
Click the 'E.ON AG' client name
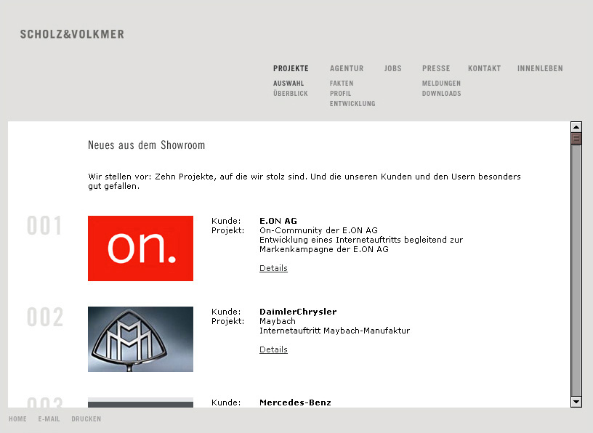click(x=278, y=221)
